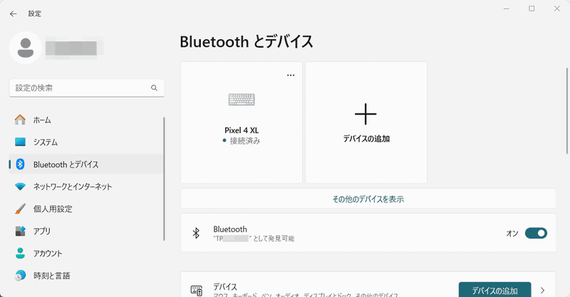Screen dimensions: 570x297
Task: Click the Accounts person icon
Action: tap(20, 253)
